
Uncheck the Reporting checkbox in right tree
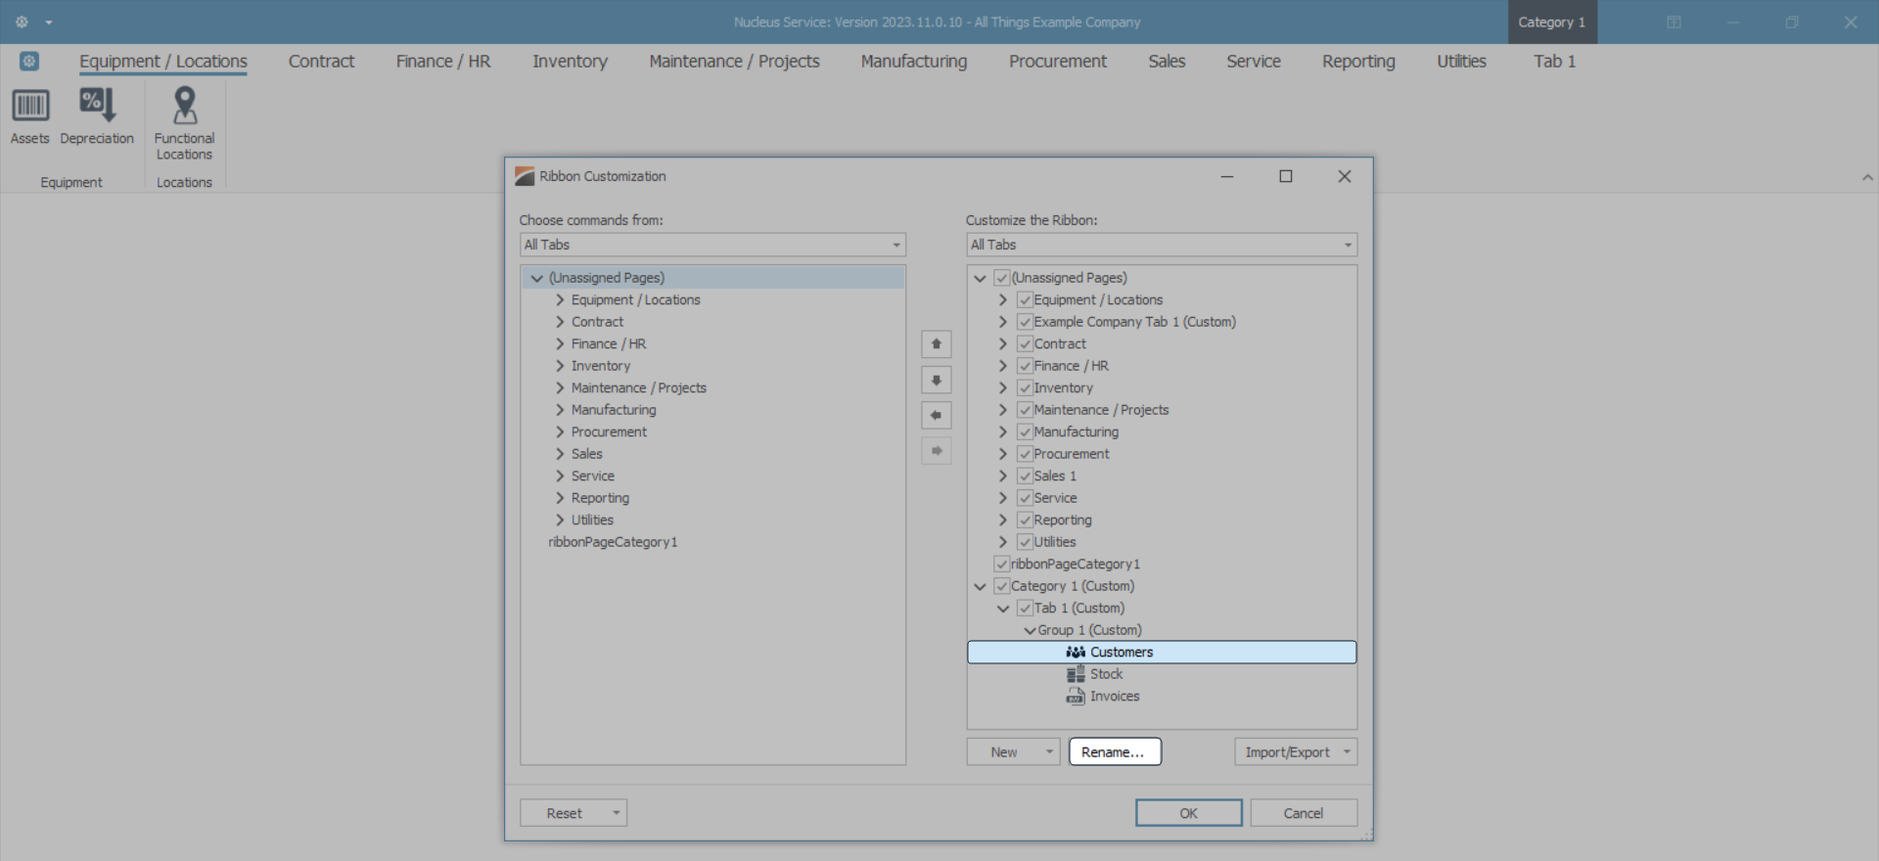(1025, 521)
